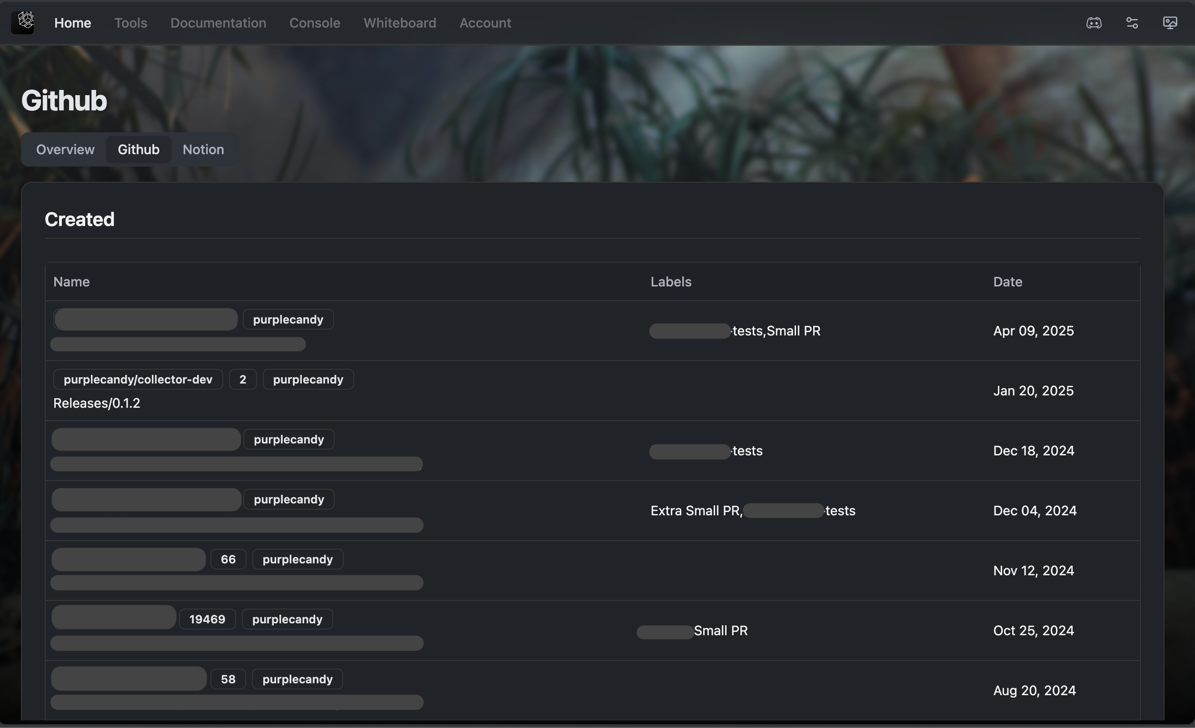Click purplecandy badge in Dec 04, 2024 row
This screenshot has width=1195, height=728.
point(289,499)
